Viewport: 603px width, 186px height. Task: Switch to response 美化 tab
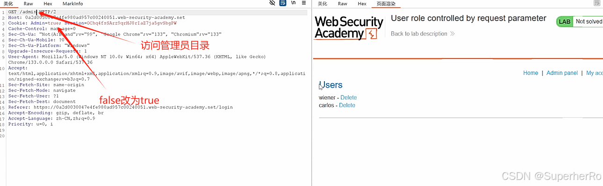click(323, 4)
